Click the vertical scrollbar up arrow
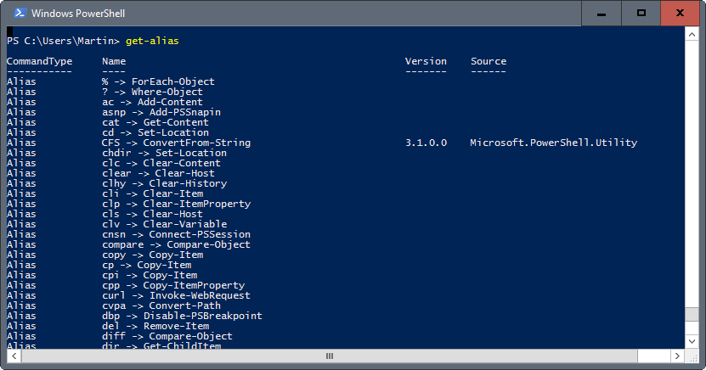706x370 pixels. click(692, 34)
